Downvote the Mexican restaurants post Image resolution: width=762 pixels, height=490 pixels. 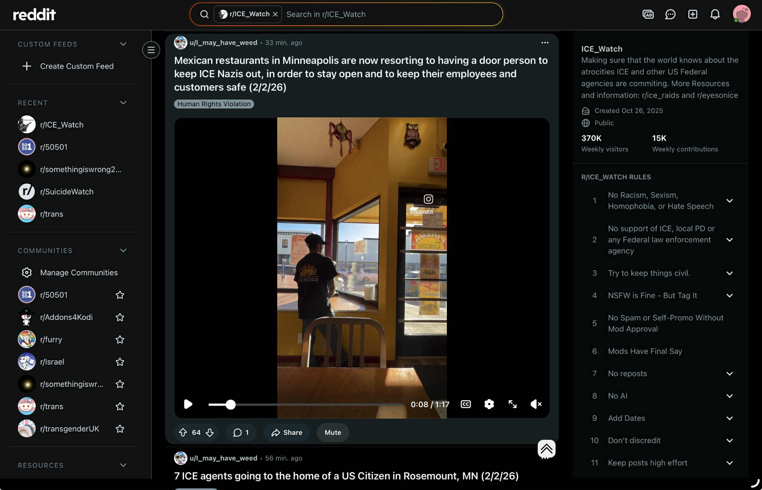[210, 432]
